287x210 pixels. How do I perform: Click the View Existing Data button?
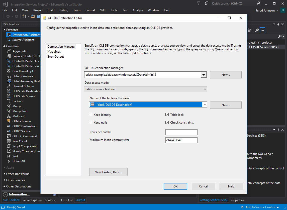point(108,172)
